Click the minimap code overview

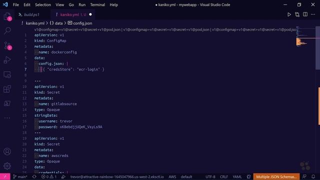[x=305, y=36]
